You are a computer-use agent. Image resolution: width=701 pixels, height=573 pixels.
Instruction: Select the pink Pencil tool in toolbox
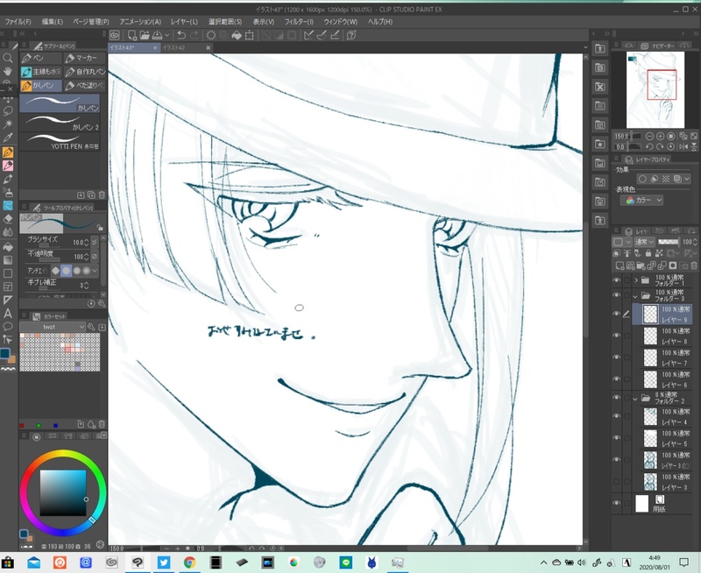[x=8, y=166]
